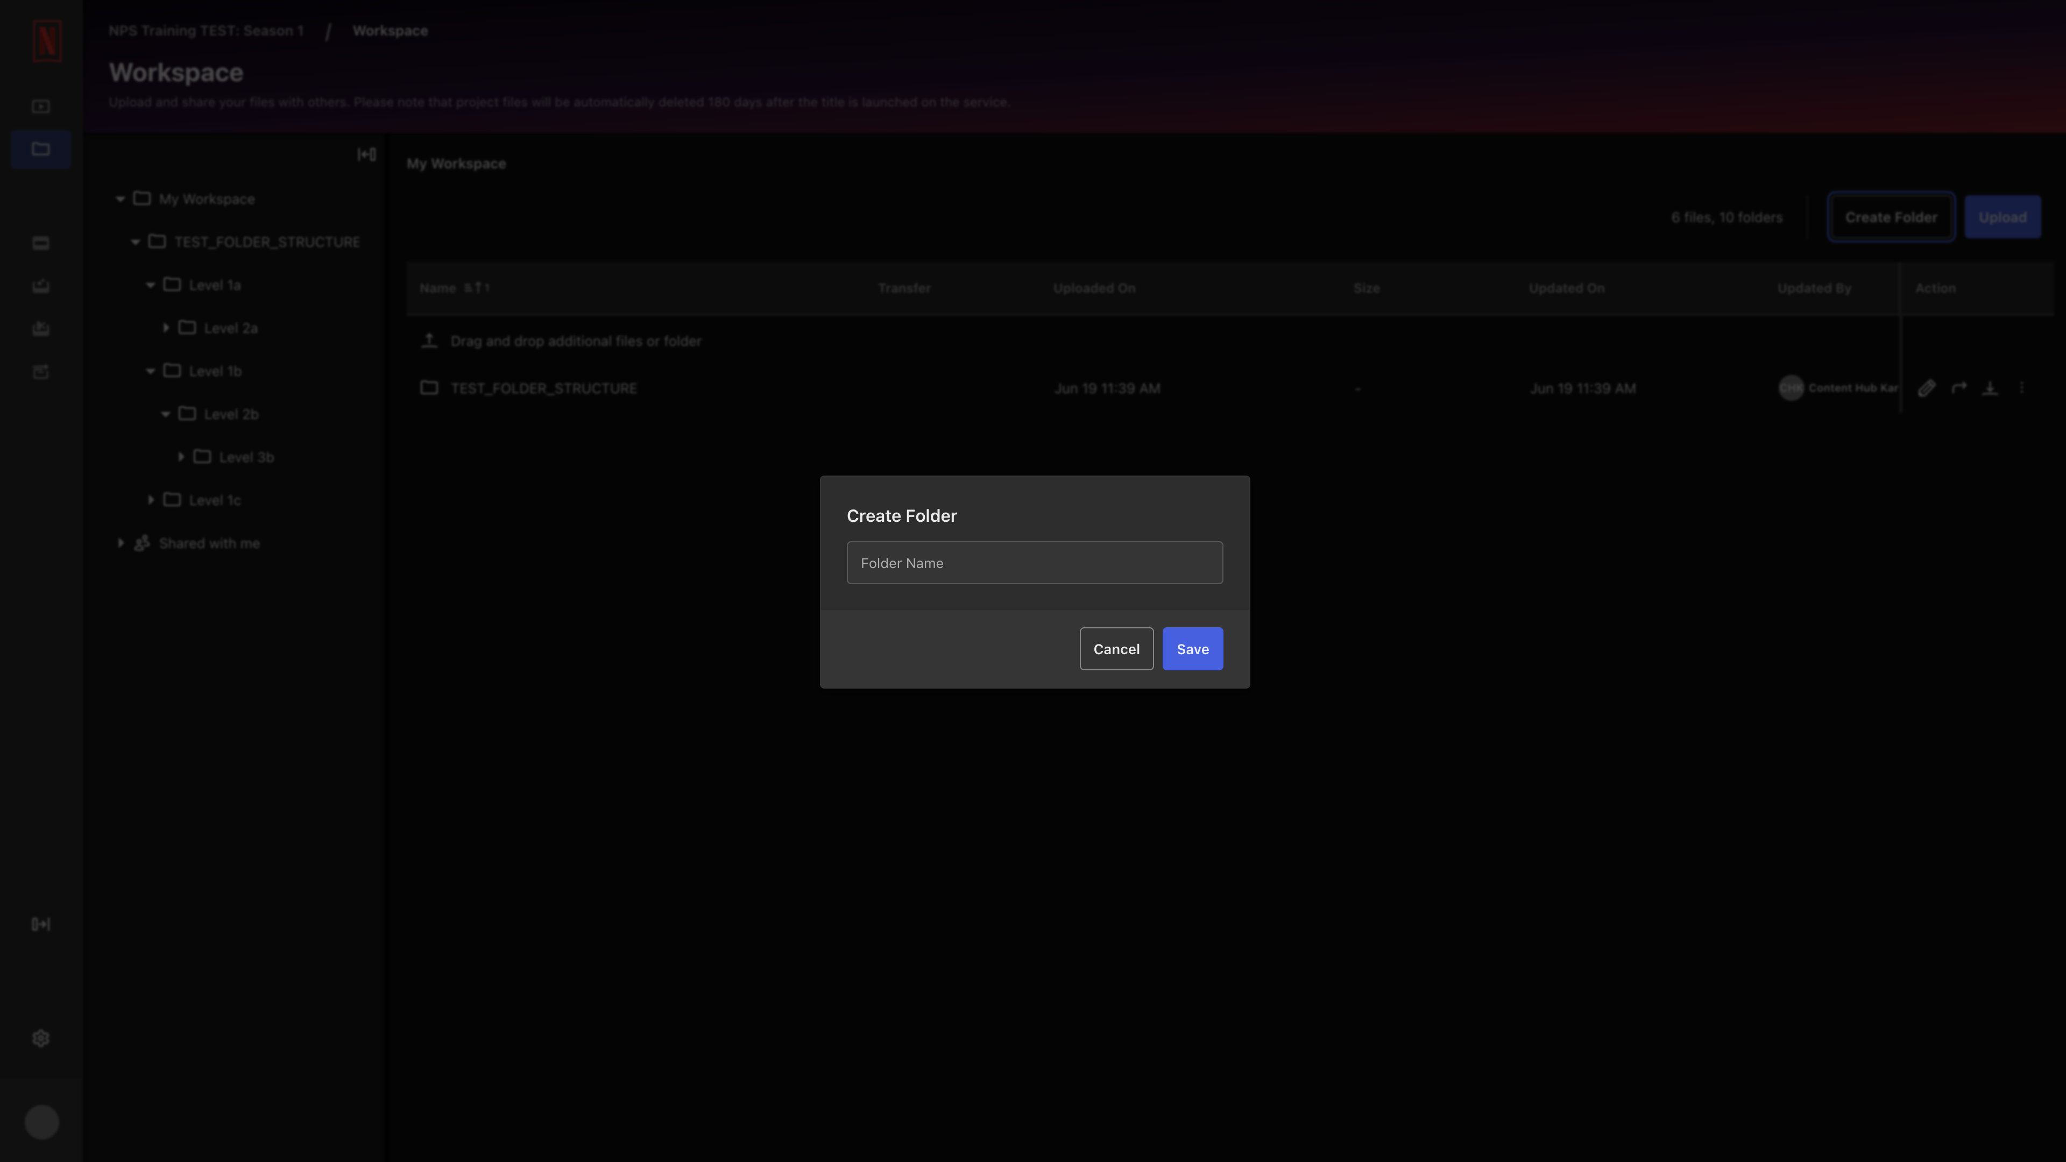Click folder icon in TEST_FOLDER_STRUCTURE table row

point(429,388)
